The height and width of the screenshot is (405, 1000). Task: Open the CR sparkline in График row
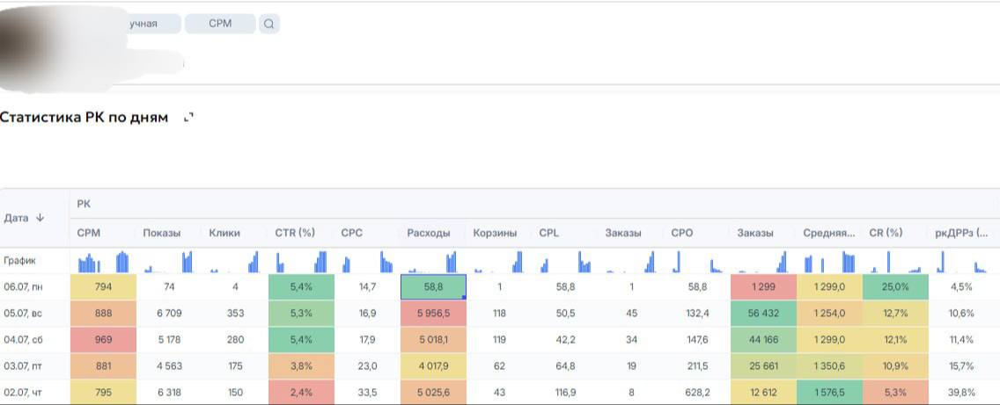click(895, 262)
